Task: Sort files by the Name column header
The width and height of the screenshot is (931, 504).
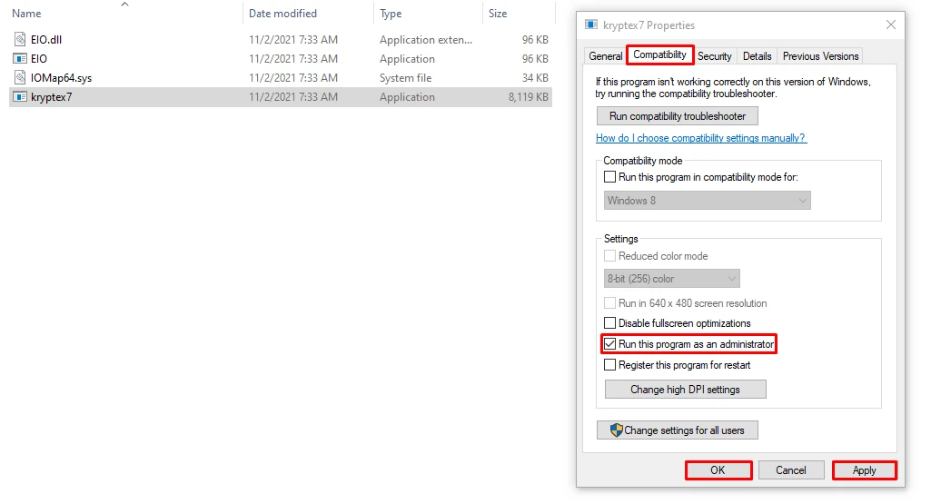Action: click(x=27, y=14)
